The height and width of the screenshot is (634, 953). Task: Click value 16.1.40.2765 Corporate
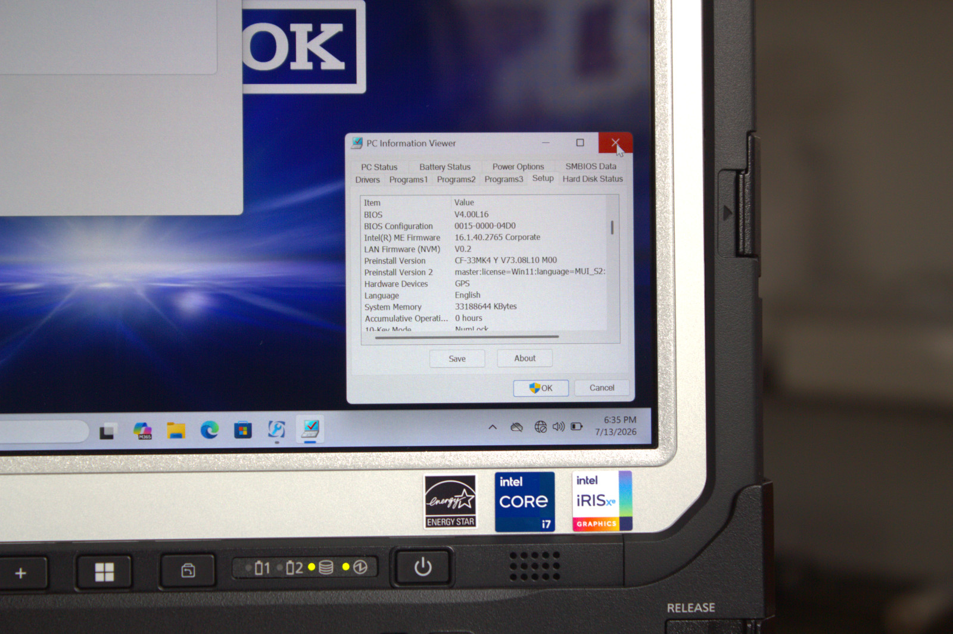(497, 237)
